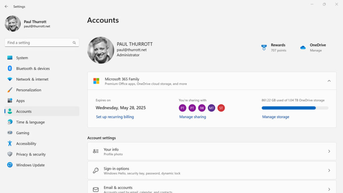Switch to the Accounts section
Image resolution: width=343 pixels, height=193 pixels.
[x=24, y=111]
